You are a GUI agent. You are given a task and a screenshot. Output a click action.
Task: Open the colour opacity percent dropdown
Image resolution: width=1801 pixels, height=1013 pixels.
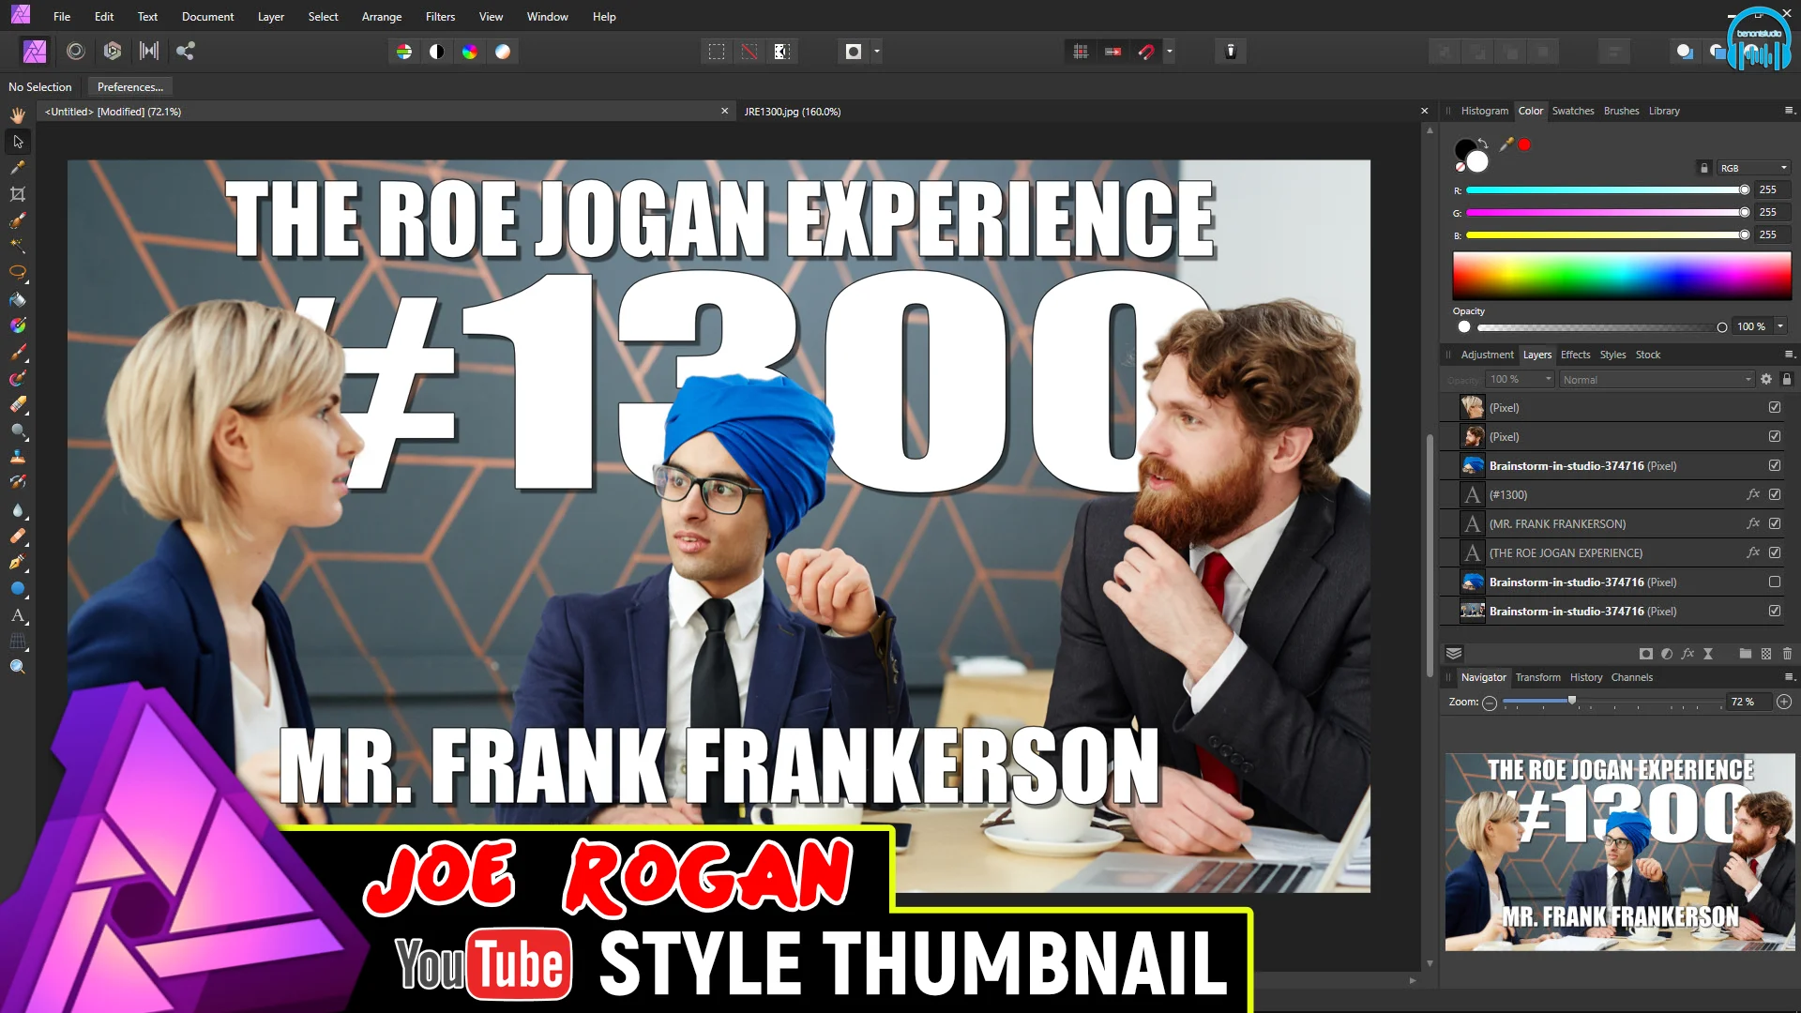click(1780, 326)
